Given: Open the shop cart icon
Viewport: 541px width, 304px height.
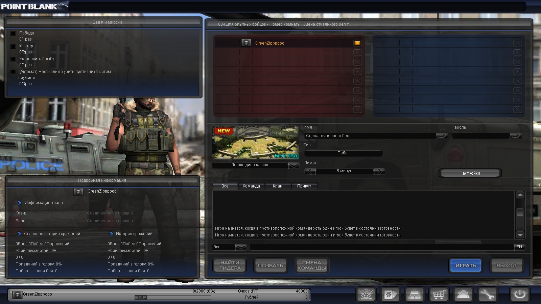Looking at the screenshot, I should tap(439, 295).
